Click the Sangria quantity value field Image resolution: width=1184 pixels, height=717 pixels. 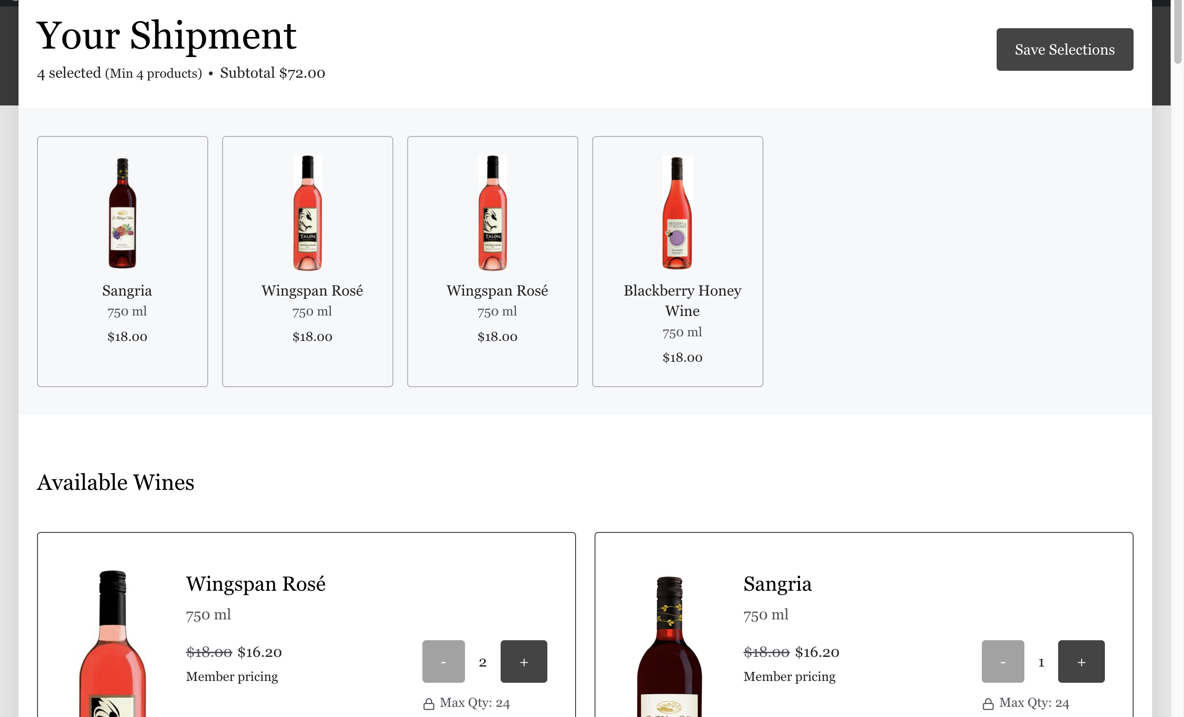pos(1041,662)
